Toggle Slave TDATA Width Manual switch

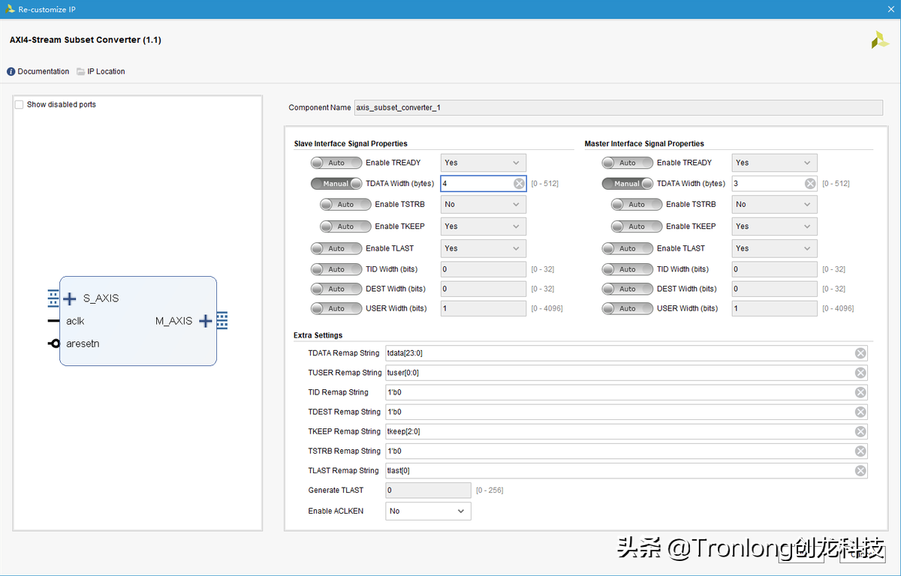pos(336,184)
